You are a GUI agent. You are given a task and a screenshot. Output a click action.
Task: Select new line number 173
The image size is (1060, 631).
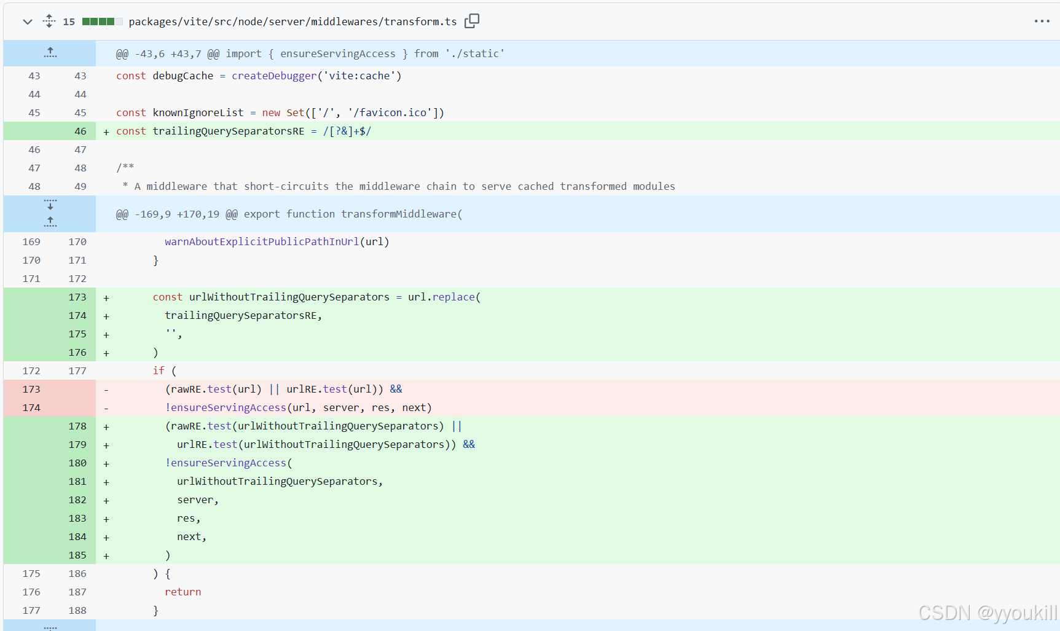[77, 297]
